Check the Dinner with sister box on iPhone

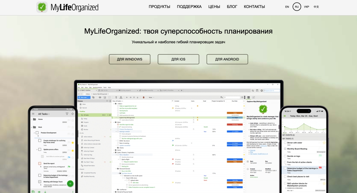click(x=285, y=143)
